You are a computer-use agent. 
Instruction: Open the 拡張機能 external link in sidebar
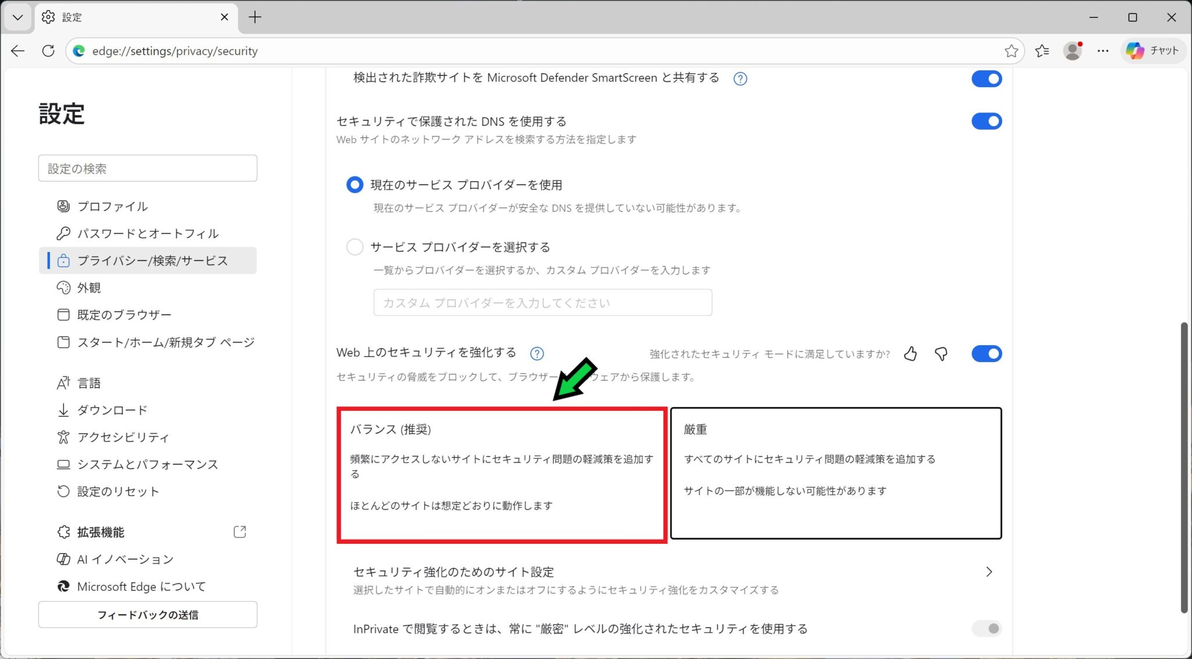[x=240, y=532]
